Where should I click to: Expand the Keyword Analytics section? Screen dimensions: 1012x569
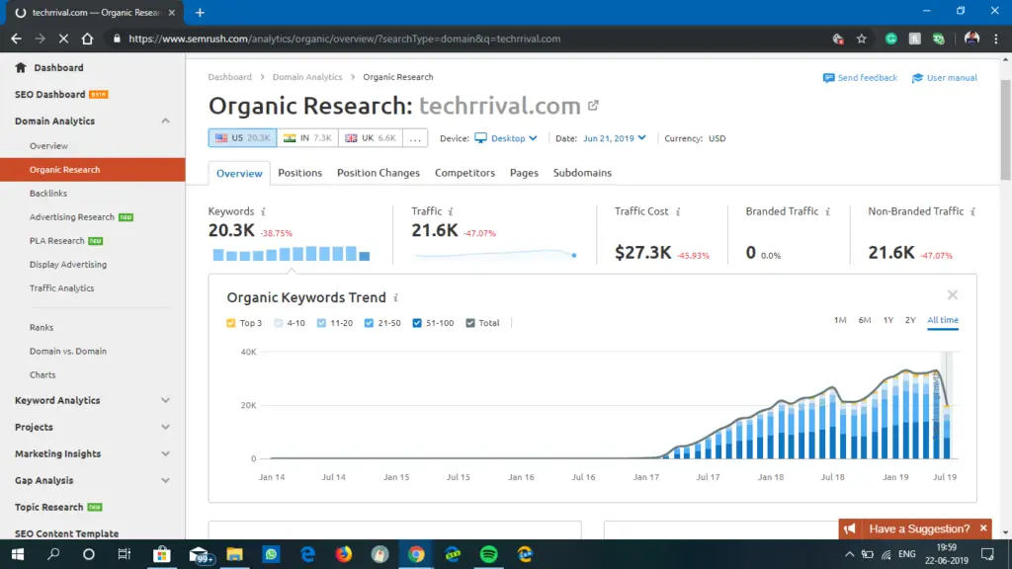(x=166, y=401)
